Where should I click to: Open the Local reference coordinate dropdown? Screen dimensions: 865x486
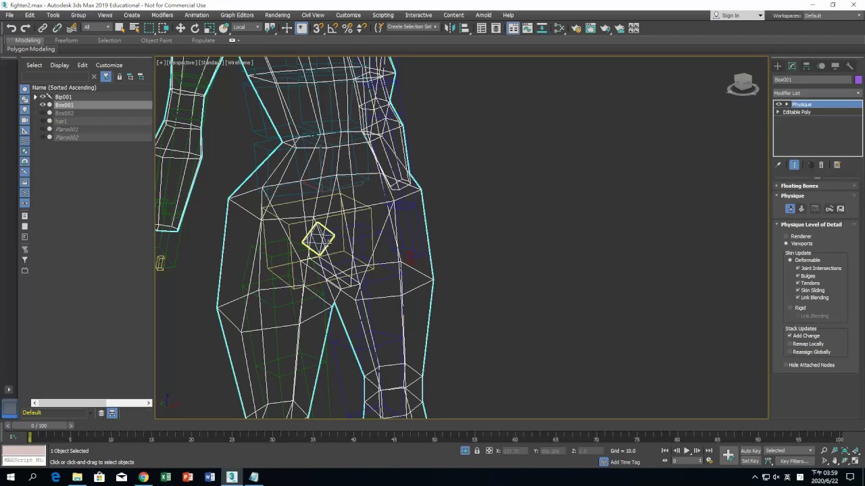(247, 28)
